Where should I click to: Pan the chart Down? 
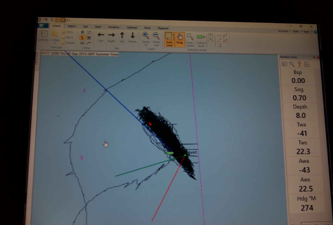pos(132,37)
